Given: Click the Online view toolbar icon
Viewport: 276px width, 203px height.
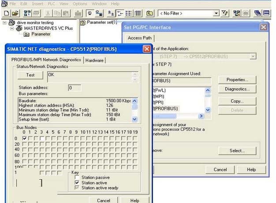Looking at the screenshot, I should click(90, 13).
